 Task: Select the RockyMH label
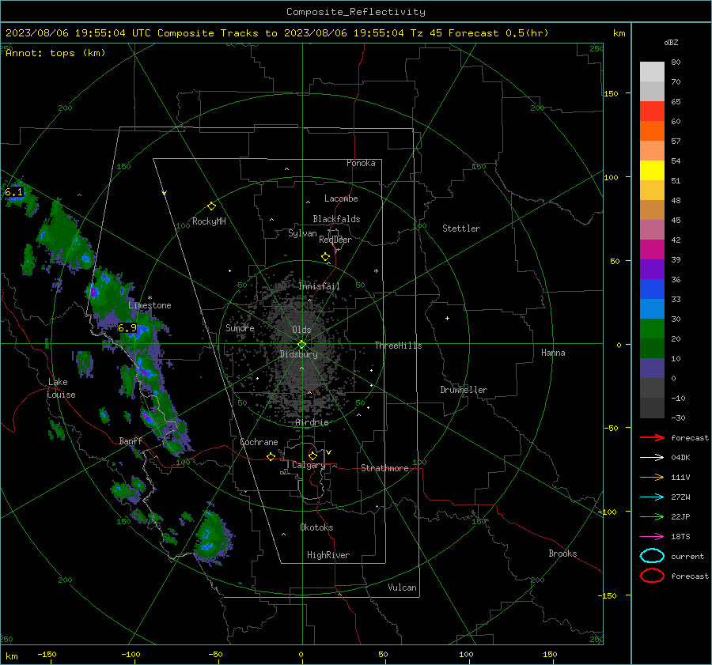tap(209, 221)
